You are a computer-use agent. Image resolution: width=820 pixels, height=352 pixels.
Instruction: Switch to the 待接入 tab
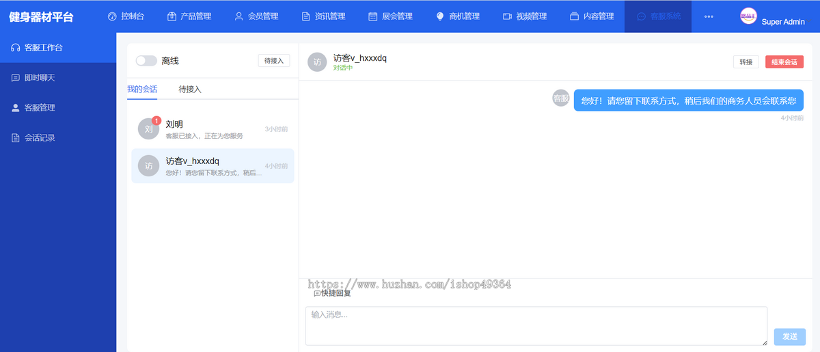(x=190, y=90)
